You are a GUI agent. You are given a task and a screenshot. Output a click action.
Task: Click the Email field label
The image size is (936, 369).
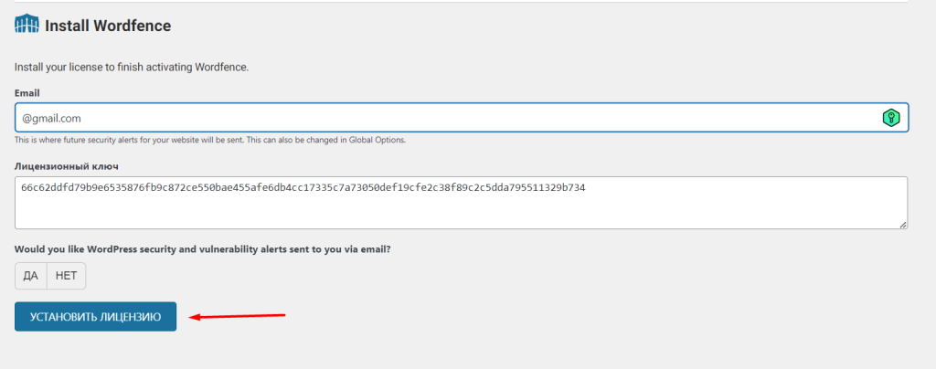(27, 93)
